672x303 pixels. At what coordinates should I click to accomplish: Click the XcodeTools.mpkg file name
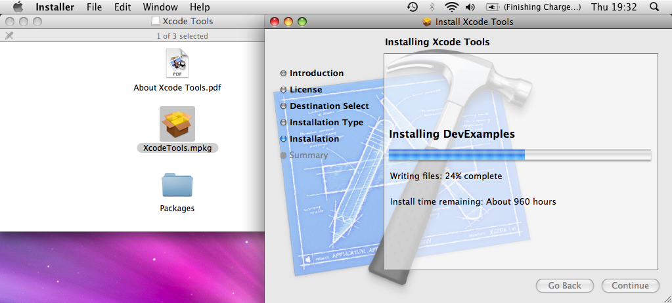[x=177, y=148]
